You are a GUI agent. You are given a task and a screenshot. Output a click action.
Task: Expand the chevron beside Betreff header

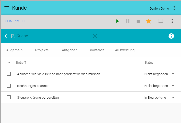coord(9,63)
